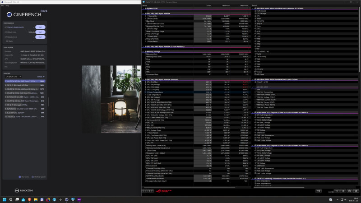Collapse the S.M.A.R.T. Samsung SSD group

pos(253,178)
